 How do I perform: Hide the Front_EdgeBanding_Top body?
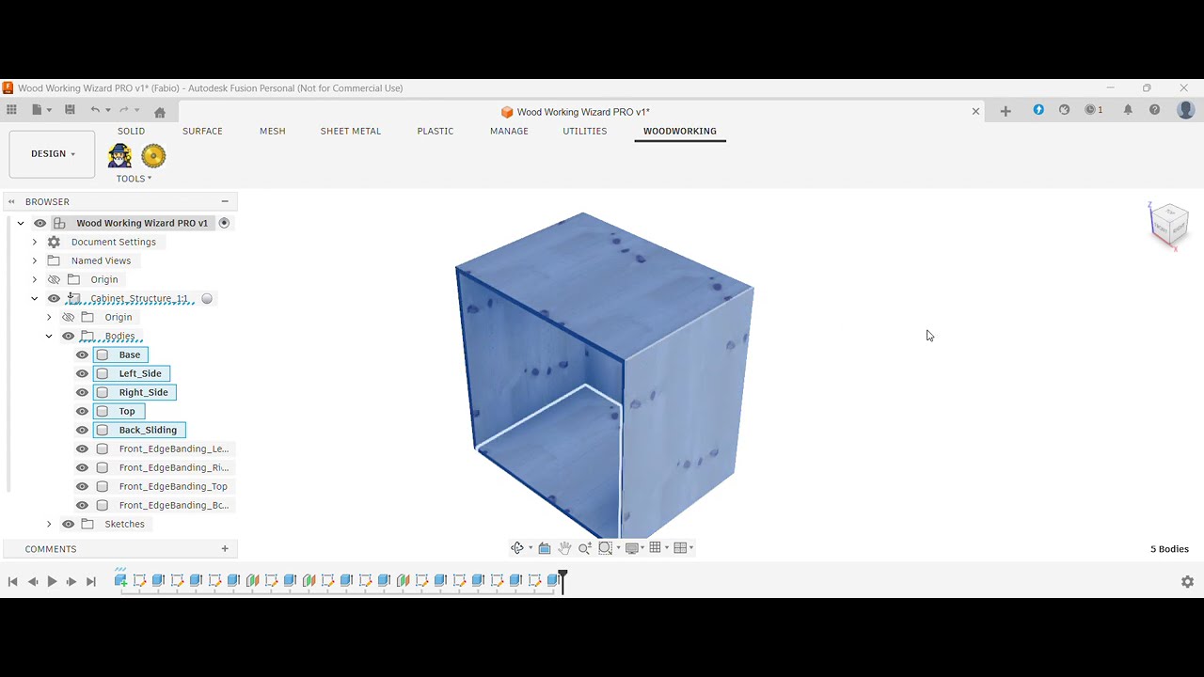(82, 486)
